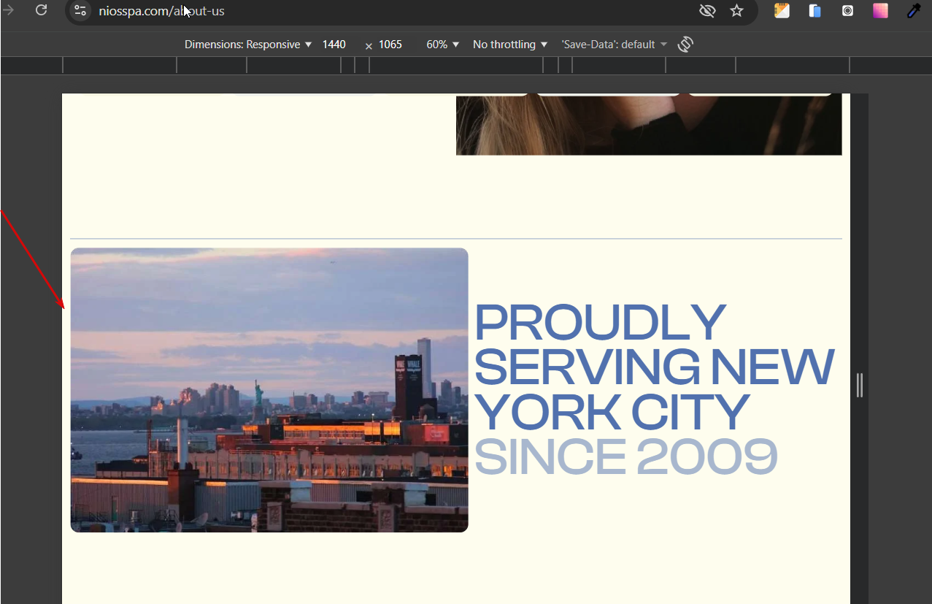The width and height of the screenshot is (932, 604).
Task: Open the 'Save-Data': default dropdown
Action: click(x=615, y=45)
